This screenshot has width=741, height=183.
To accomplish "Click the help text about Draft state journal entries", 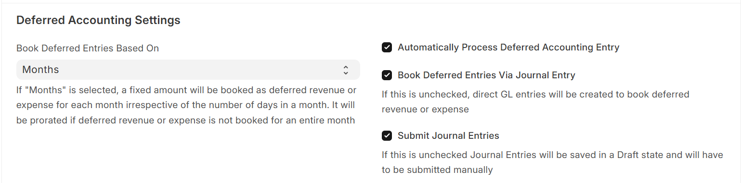I will 552,162.
